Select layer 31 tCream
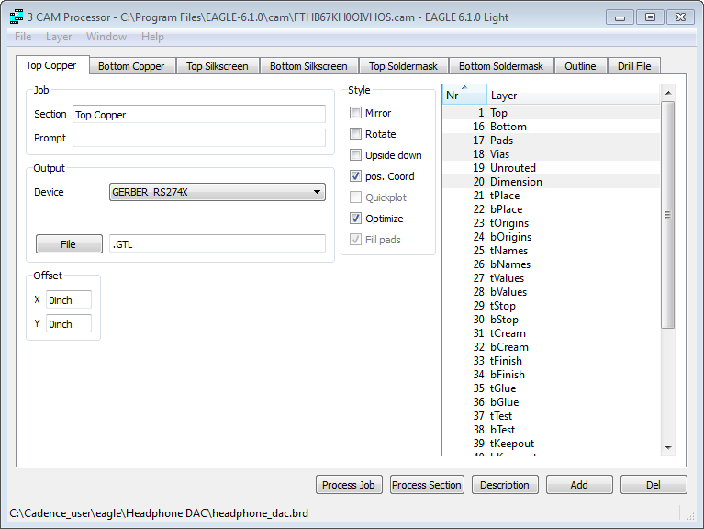This screenshot has height=529, width=704. coord(552,333)
